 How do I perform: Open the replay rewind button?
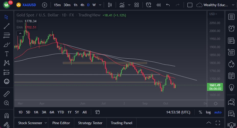[x=158, y=5]
